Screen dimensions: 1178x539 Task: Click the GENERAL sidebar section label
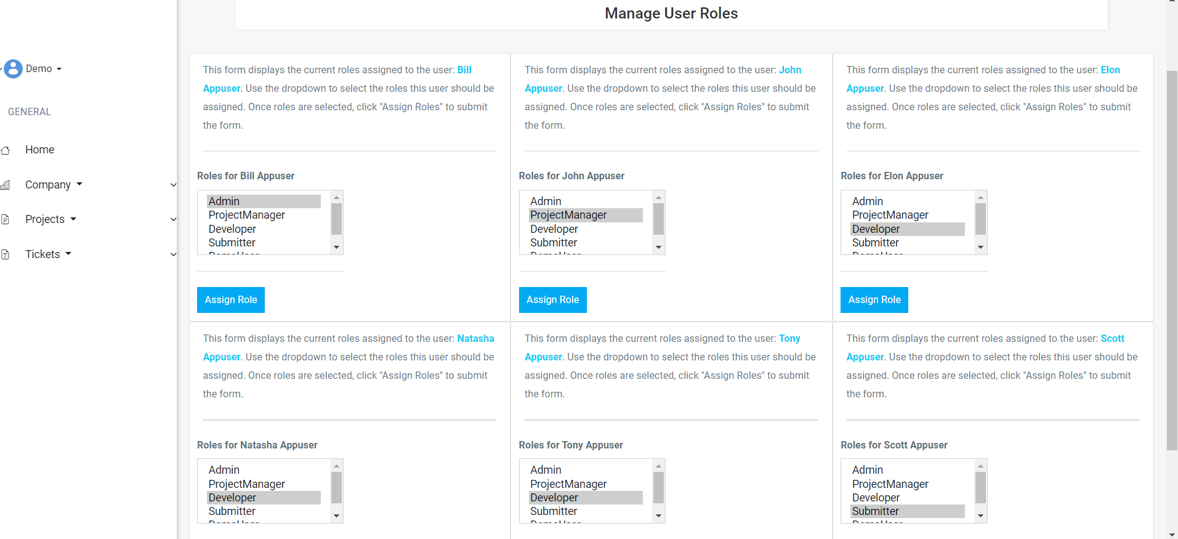point(30,112)
